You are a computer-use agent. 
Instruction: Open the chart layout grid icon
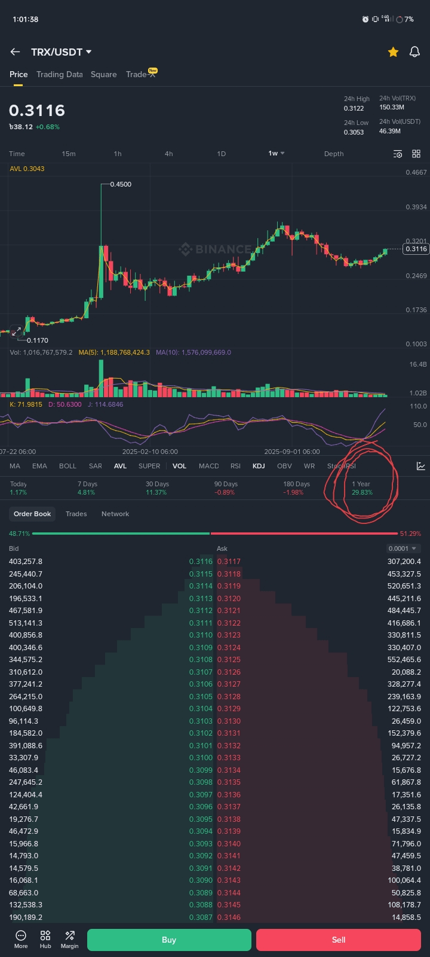(416, 154)
